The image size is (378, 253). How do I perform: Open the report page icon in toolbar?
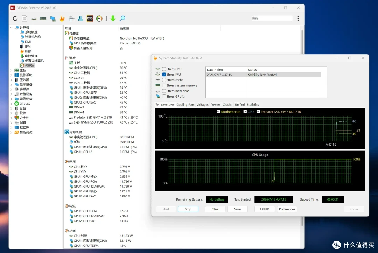(24, 18)
